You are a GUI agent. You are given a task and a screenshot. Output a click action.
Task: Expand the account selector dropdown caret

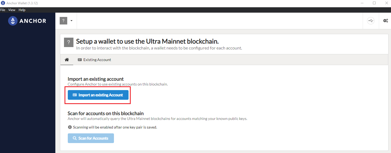pyautogui.click(x=72, y=21)
